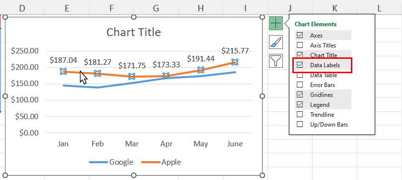The image size is (402, 180).
Task: Select the $191.44 data label
Action: [201, 59]
